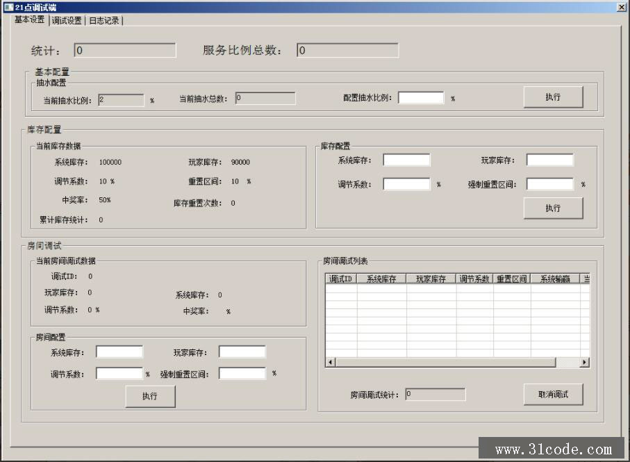The height and width of the screenshot is (462, 630).
Task: Click the 重置区间 column header
Action: tap(512, 279)
